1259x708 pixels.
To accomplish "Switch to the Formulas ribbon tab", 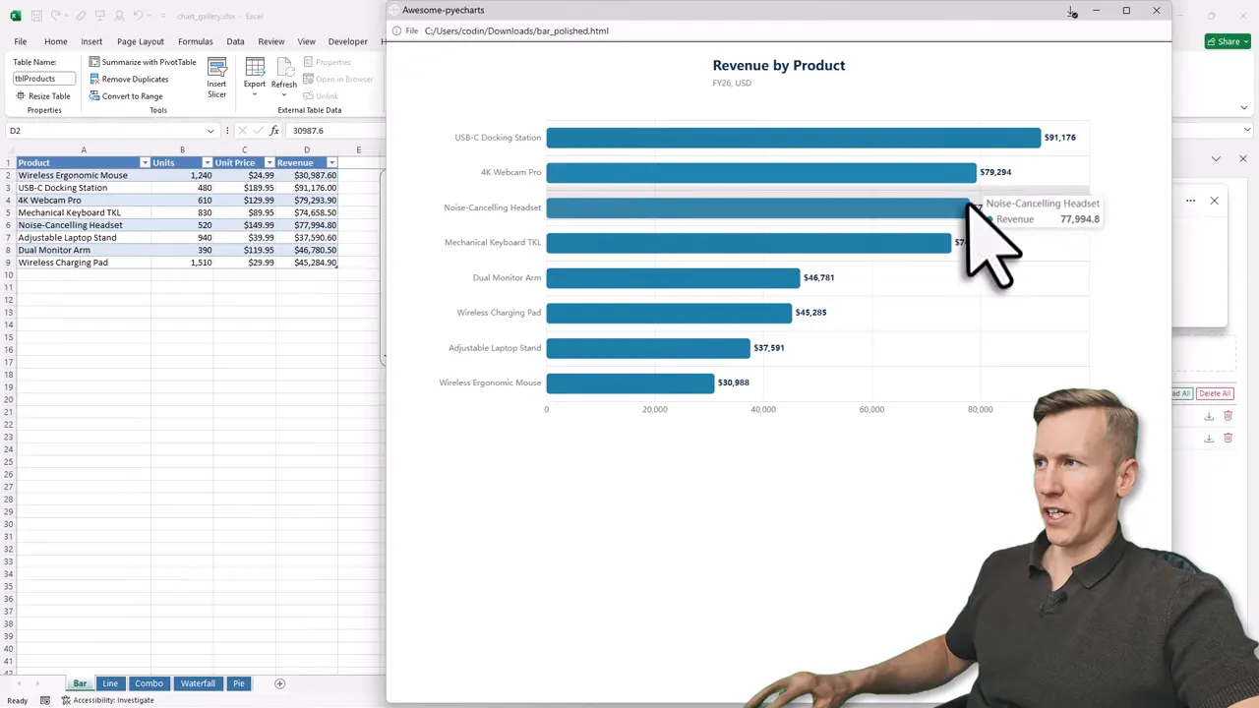I will click(x=196, y=41).
